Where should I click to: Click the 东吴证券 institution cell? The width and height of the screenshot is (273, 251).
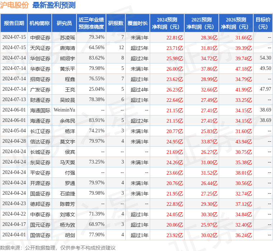(x=40, y=162)
